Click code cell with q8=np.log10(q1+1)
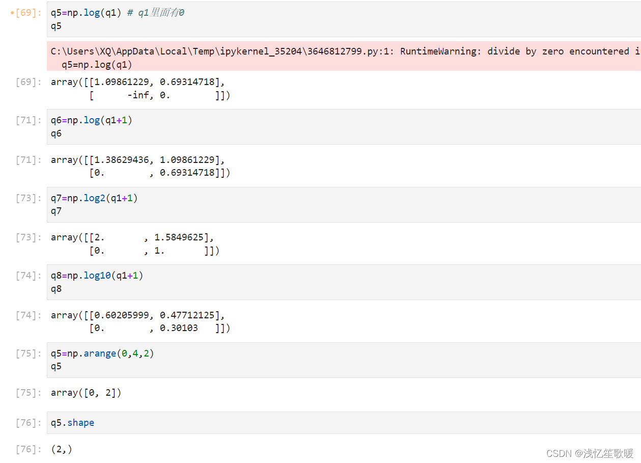 [344, 282]
